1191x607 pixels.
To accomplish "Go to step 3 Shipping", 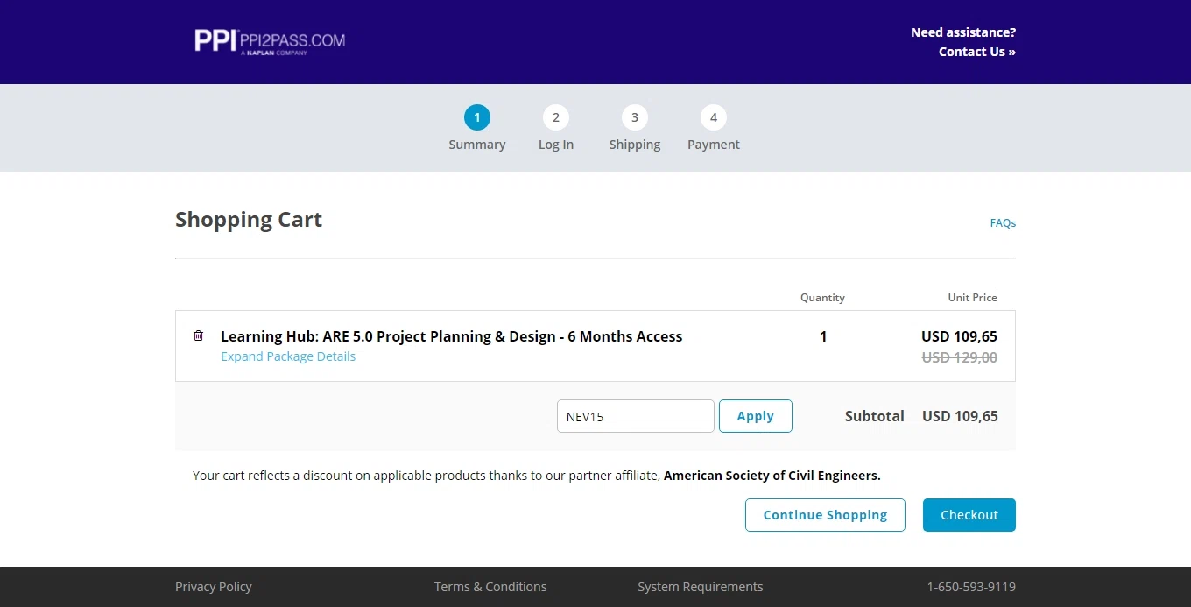I will [635, 129].
